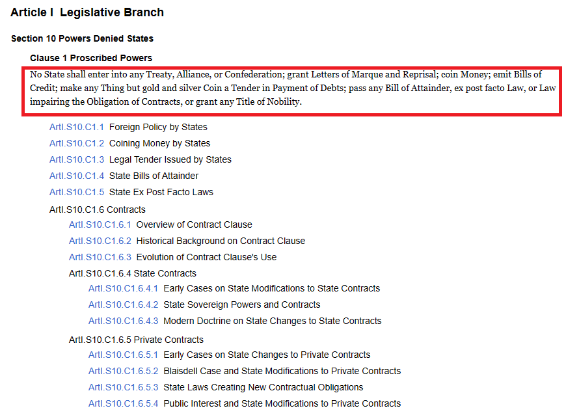Open ArtI.S10.C1.6.1 Overview of Contract Clause

tap(100, 224)
